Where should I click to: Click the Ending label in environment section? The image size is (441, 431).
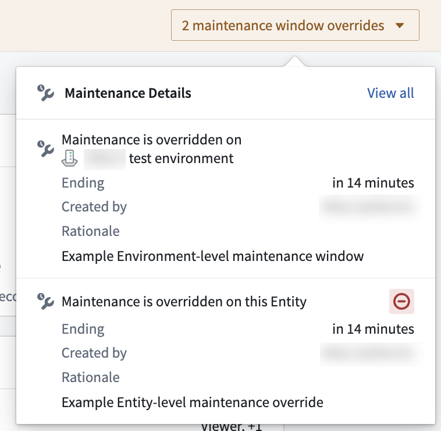pyautogui.click(x=83, y=183)
